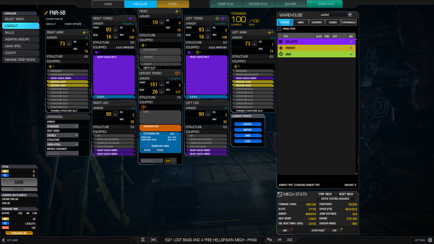Click the Purchase MC button
434x244 pixels.
pos(19,233)
